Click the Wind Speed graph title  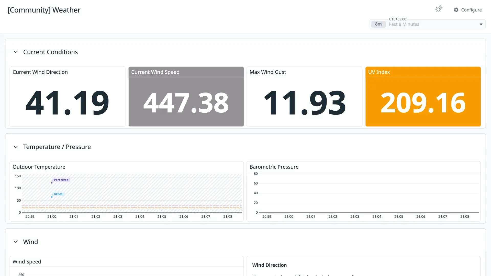(27, 262)
